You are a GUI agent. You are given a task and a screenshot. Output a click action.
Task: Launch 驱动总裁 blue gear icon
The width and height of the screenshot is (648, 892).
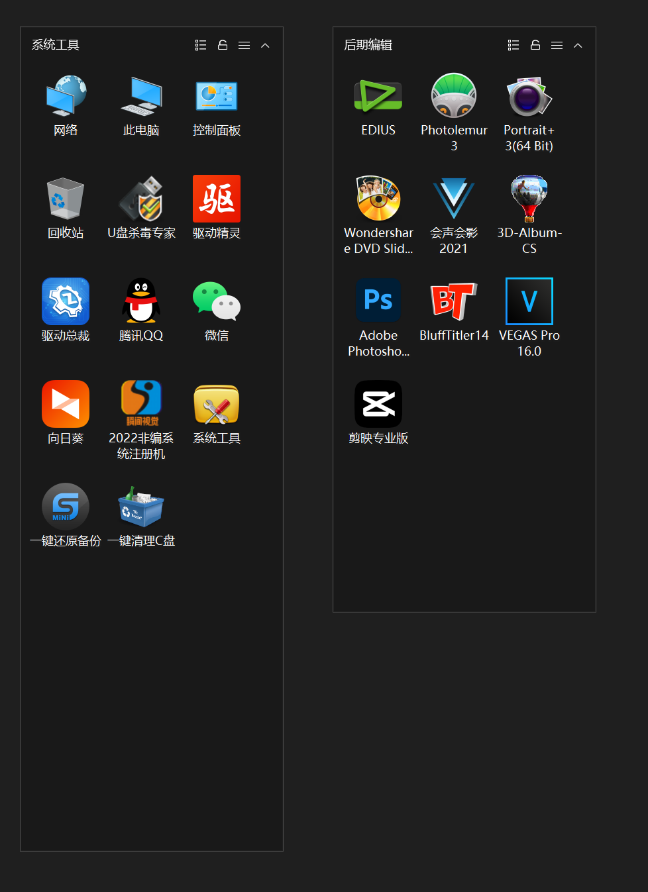(66, 301)
